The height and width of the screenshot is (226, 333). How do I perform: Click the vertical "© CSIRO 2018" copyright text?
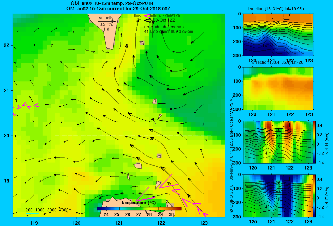pyautogui.click(x=231, y=198)
